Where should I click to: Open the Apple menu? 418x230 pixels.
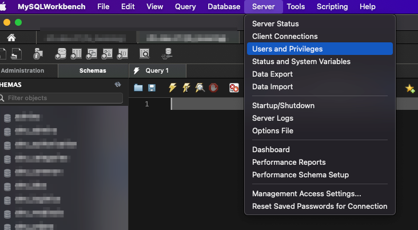coord(3,6)
